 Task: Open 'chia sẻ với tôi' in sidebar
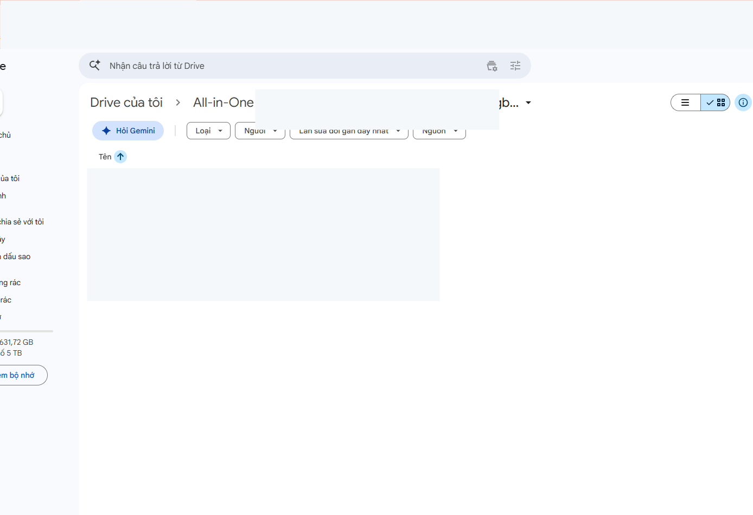point(22,222)
